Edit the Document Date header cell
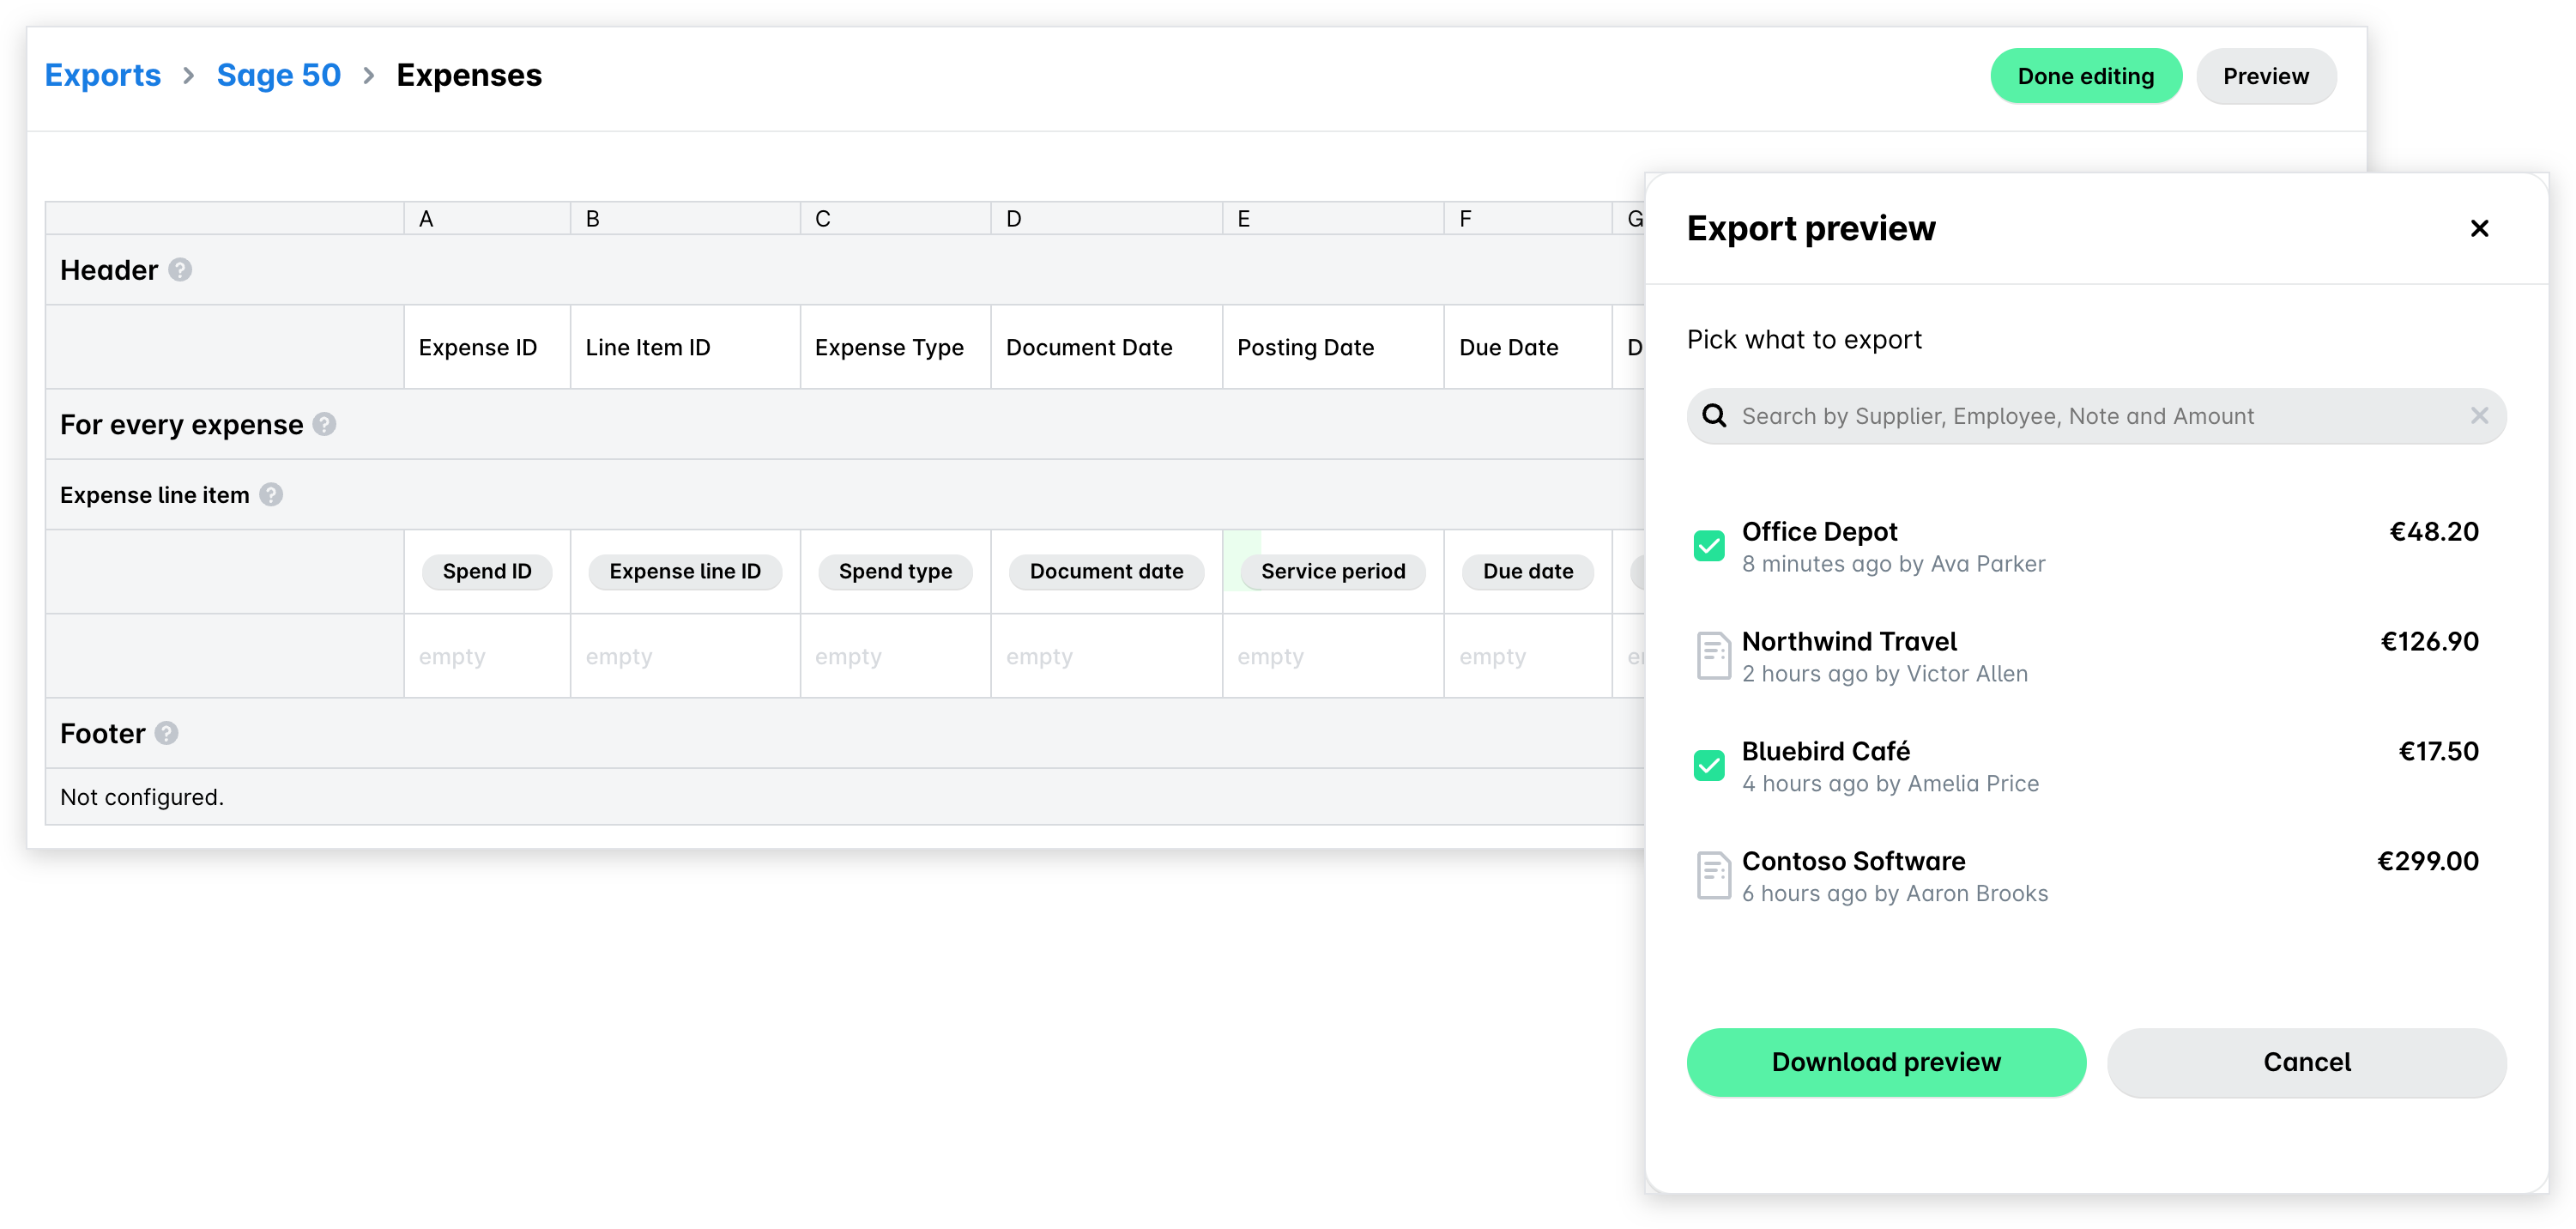 [1107, 347]
